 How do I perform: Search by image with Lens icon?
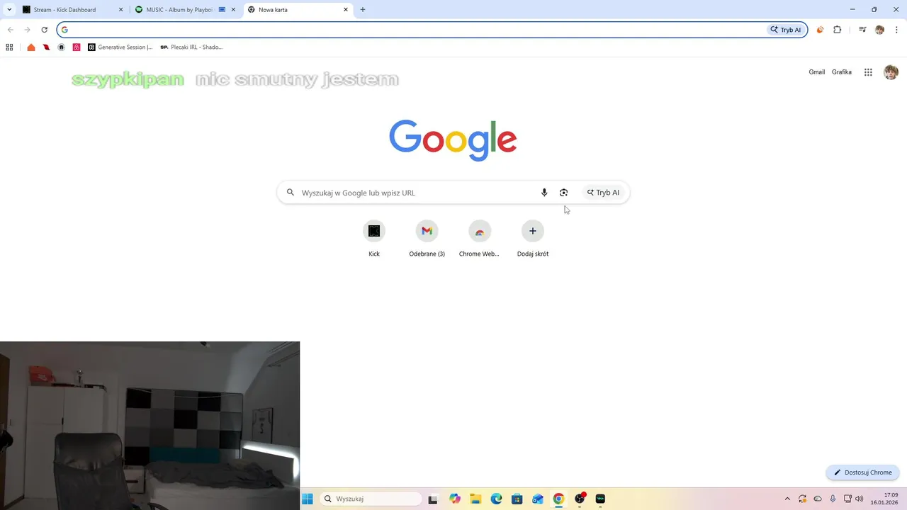pos(564,193)
